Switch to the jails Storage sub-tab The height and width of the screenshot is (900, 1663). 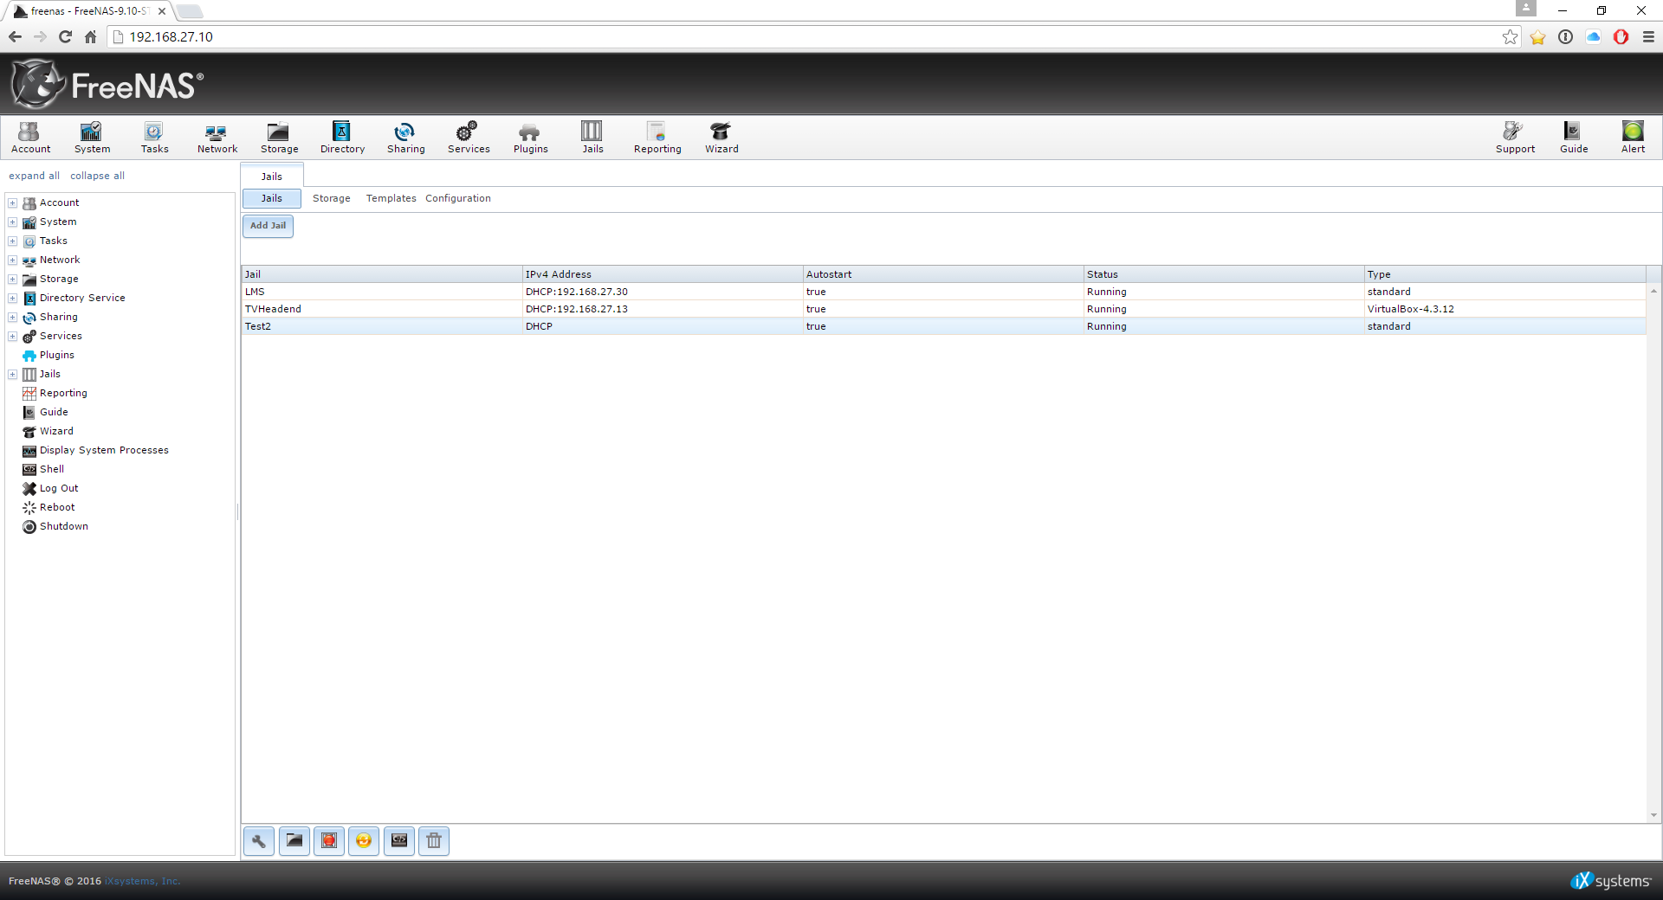(x=332, y=198)
